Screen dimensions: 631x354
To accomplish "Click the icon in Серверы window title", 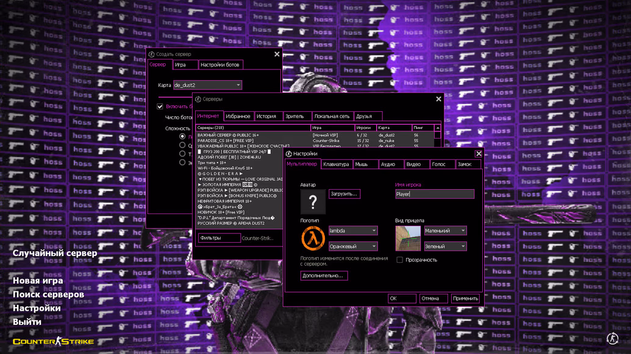I will [198, 99].
